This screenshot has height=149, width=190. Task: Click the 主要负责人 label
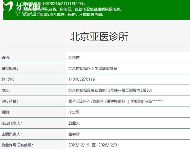coord(12,134)
